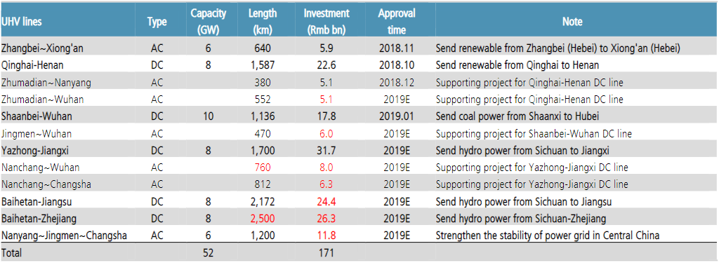Select the Nanyang~Jingmen~Changsha row label
This screenshot has height=265, width=719.
click(x=64, y=236)
